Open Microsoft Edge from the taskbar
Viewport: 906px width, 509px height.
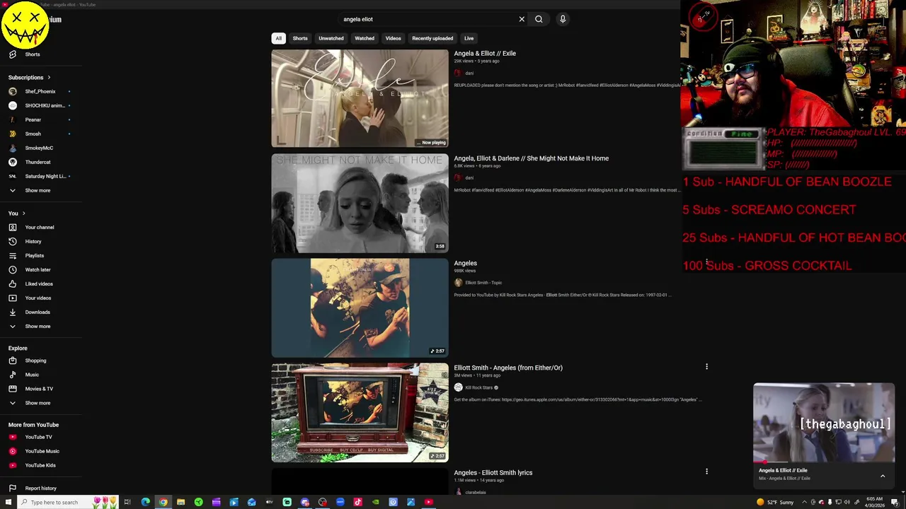(x=145, y=502)
